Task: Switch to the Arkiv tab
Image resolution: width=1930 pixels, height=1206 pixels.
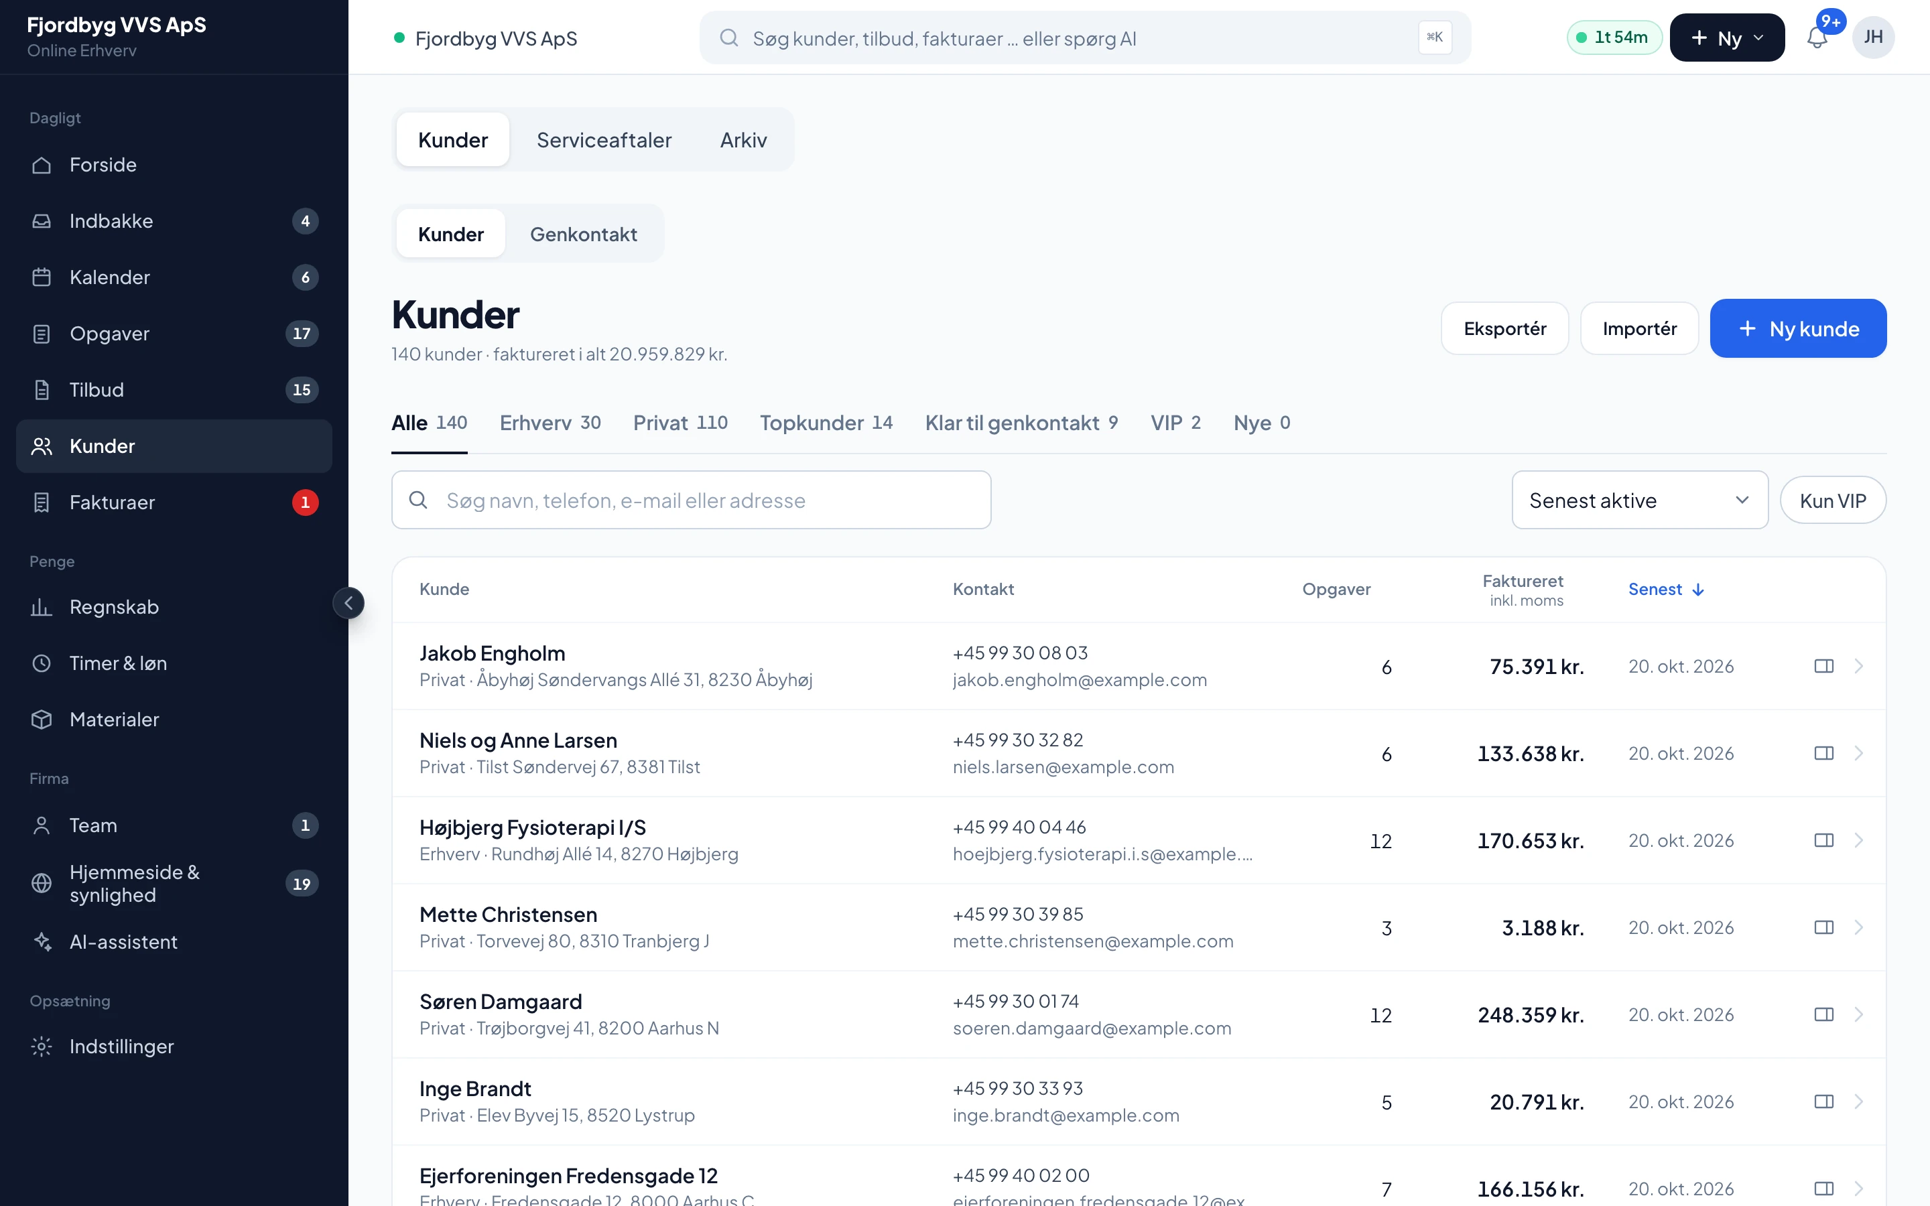Action: click(743, 139)
